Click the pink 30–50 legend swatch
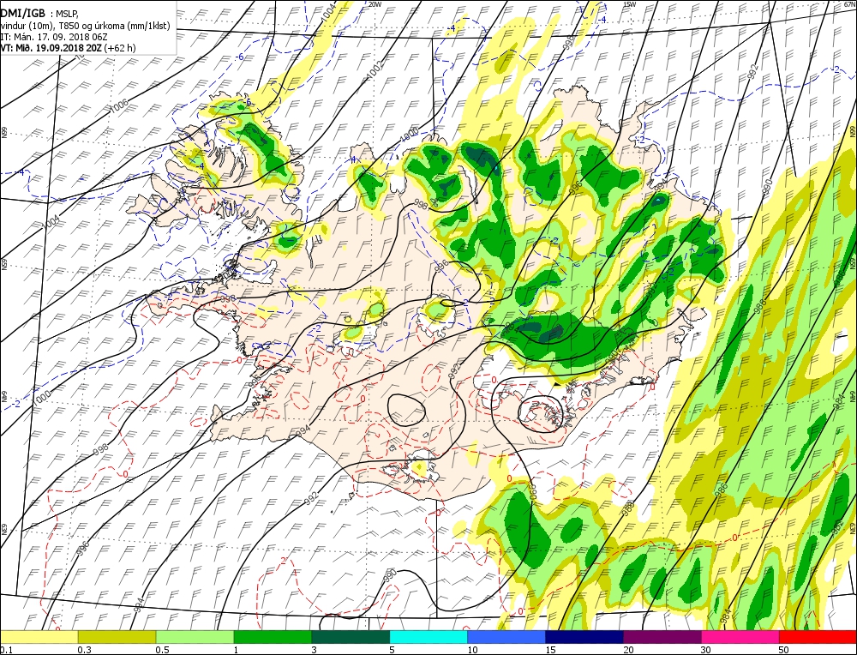Screen dimensions: 857x655 pos(740,636)
